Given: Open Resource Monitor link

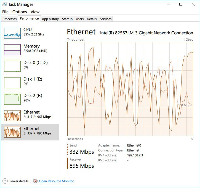Looking at the screenshot, I should [x=56, y=181].
